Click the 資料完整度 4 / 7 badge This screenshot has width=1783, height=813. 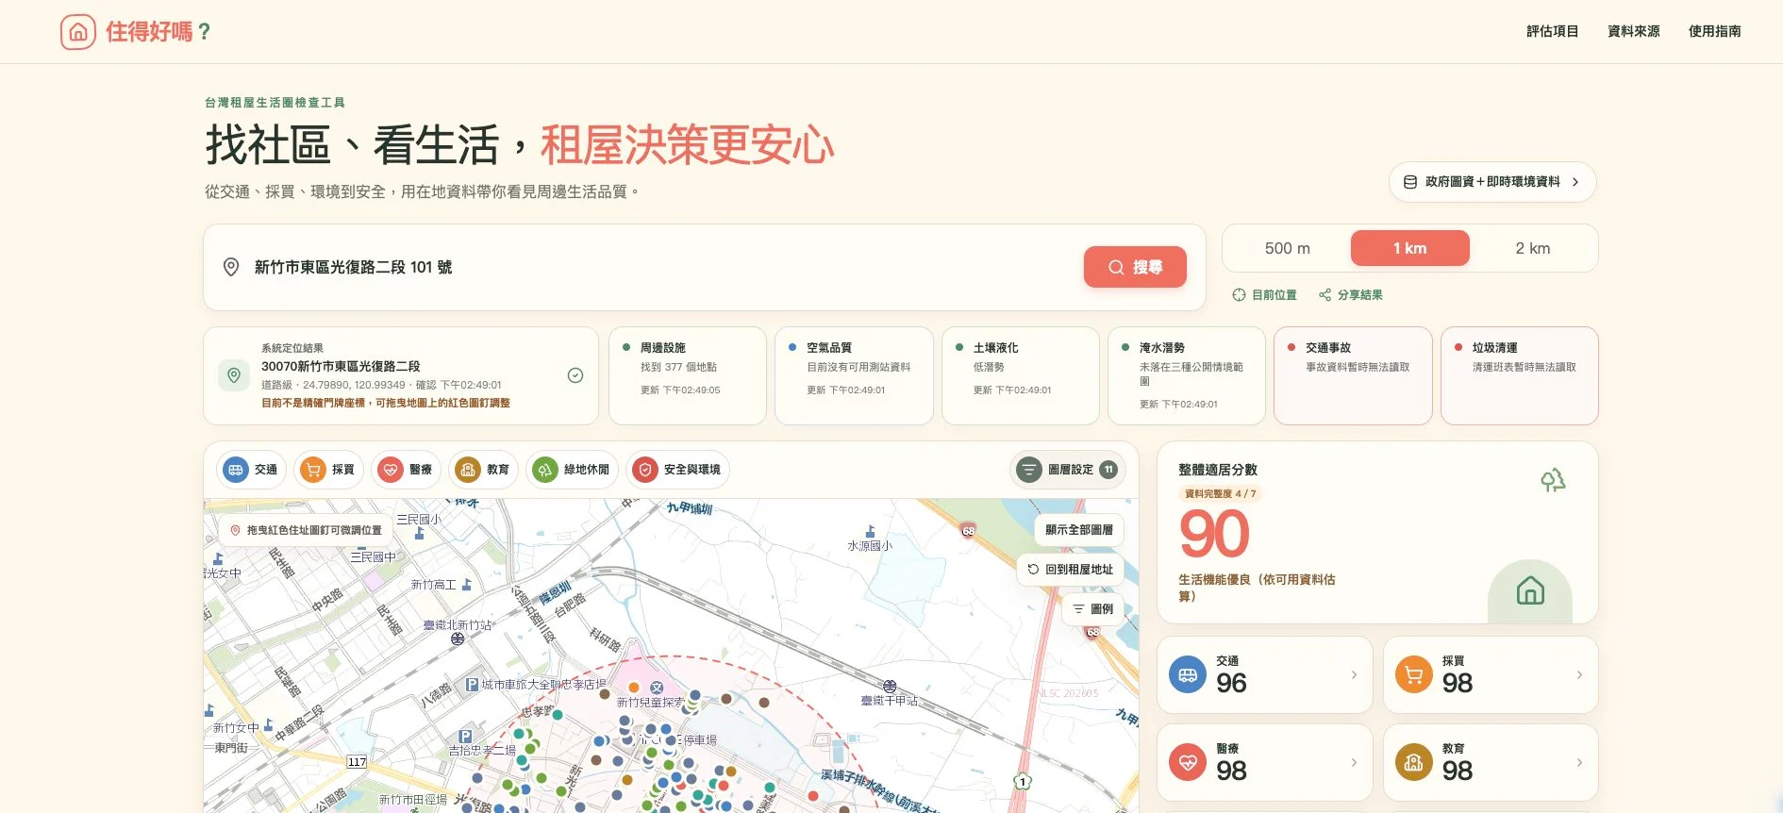pyautogui.click(x=1220, y=493)
